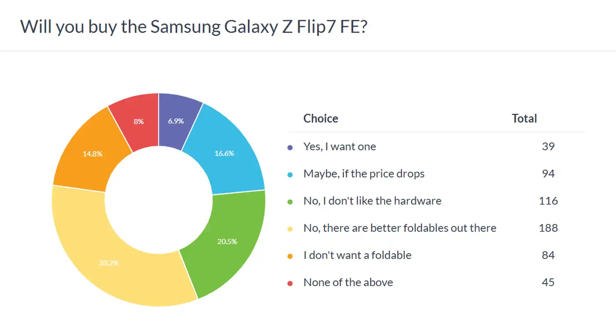Click red dot beside 'None of the above'
This screenshot has width=616, height=323.
click(290, 284)
